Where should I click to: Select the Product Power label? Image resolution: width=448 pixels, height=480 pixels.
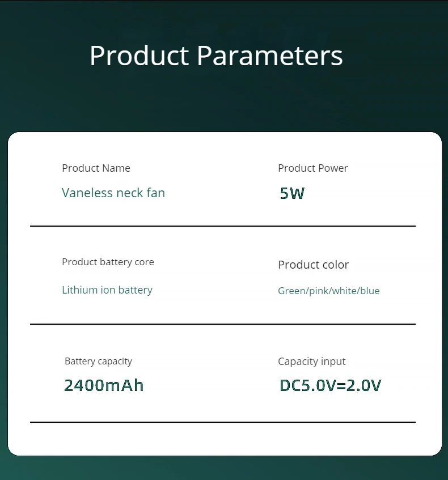point(313,168)
